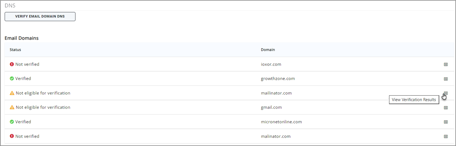
Task: Click green check icon for growthzone.com
Action: tap(12, 79)
